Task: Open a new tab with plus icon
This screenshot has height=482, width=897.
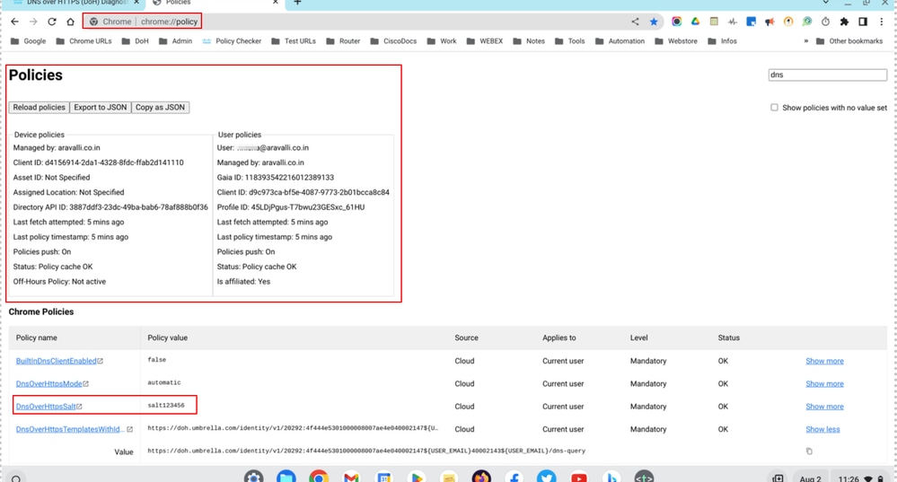Action: pyautogui.click(x=297, y=3)
